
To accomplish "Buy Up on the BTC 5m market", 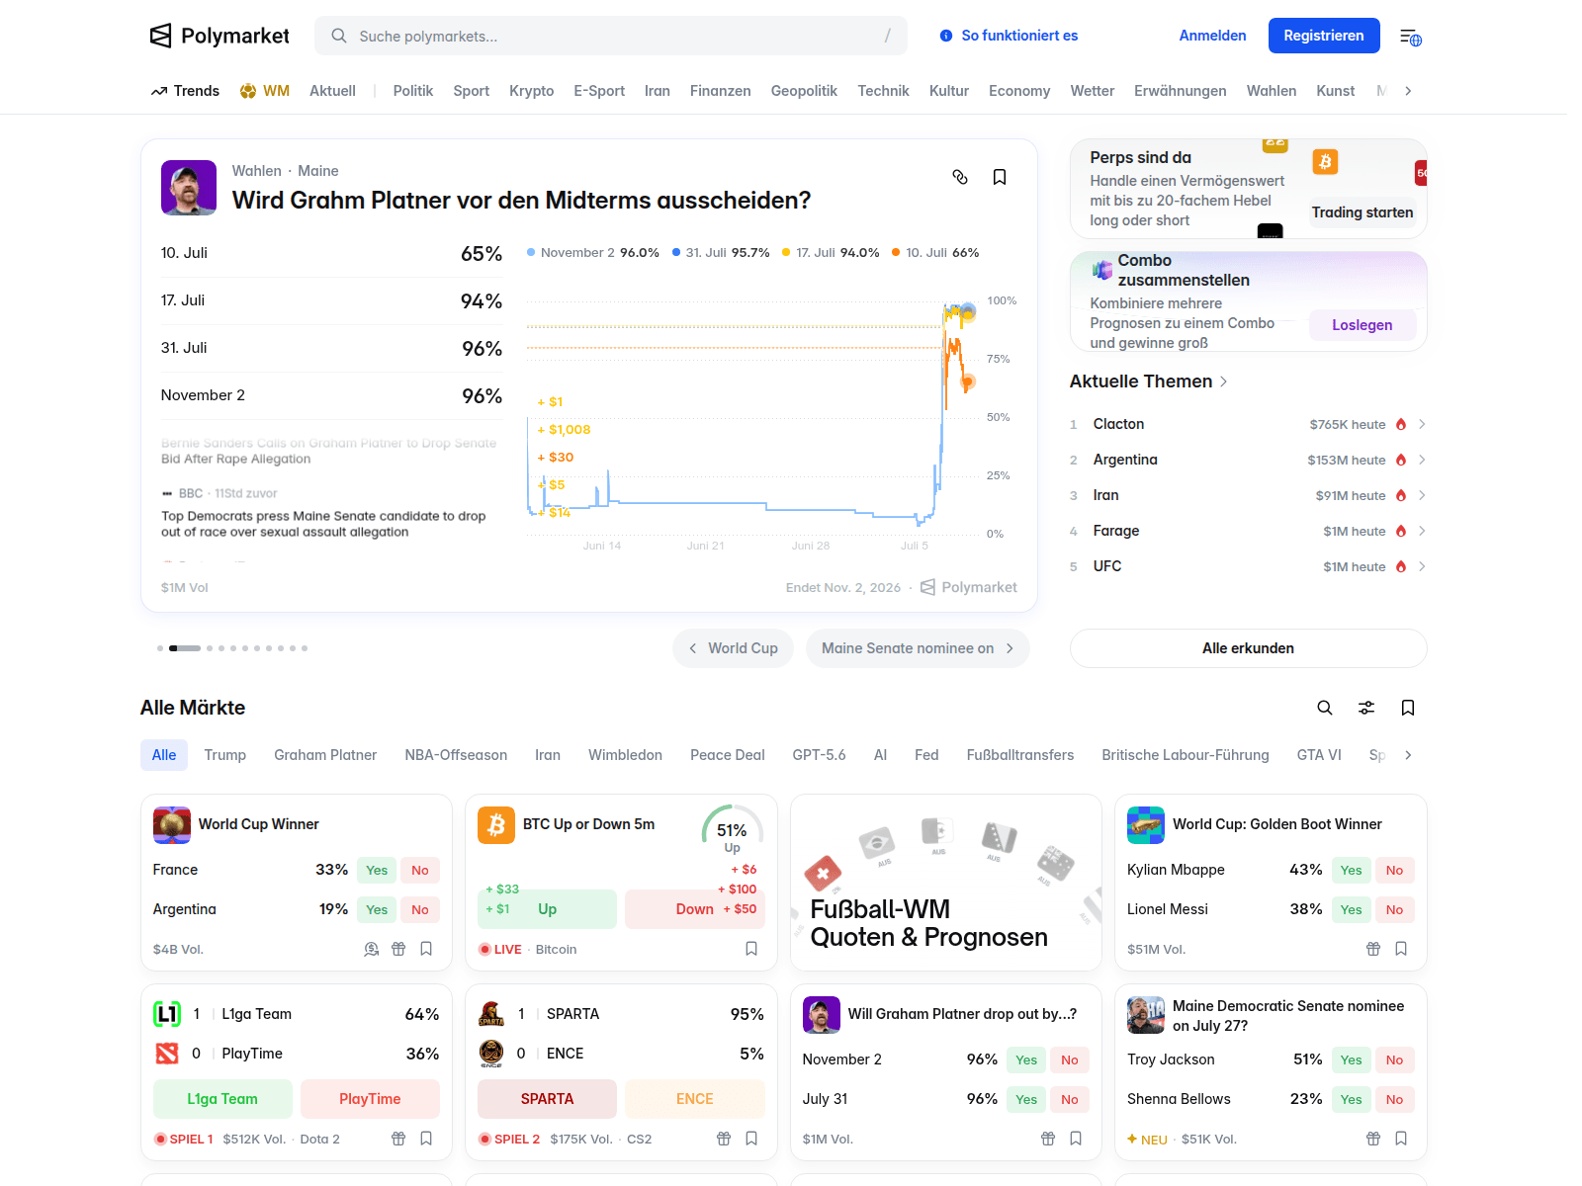I will coord(547,909).
